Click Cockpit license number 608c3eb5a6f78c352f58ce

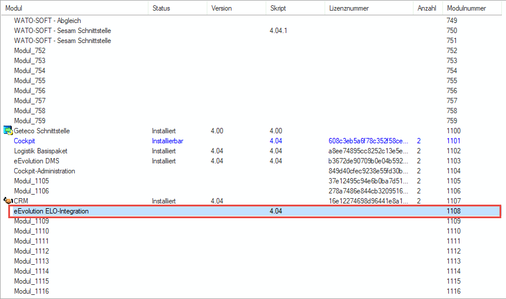368,140
